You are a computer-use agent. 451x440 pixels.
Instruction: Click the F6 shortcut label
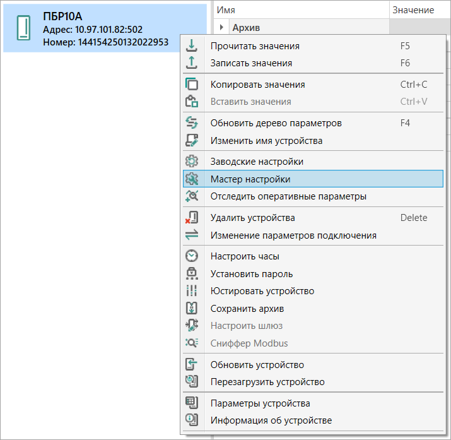[x=405, y=62]
